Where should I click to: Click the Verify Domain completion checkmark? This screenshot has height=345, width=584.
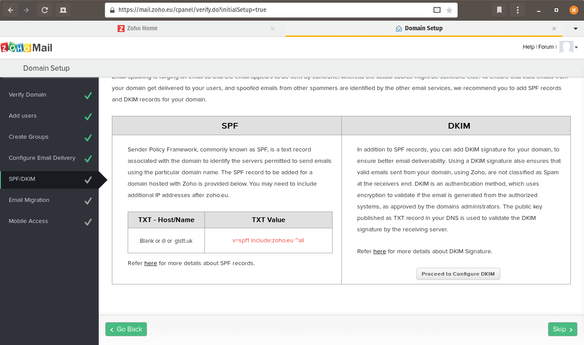(x=87, y=95)
